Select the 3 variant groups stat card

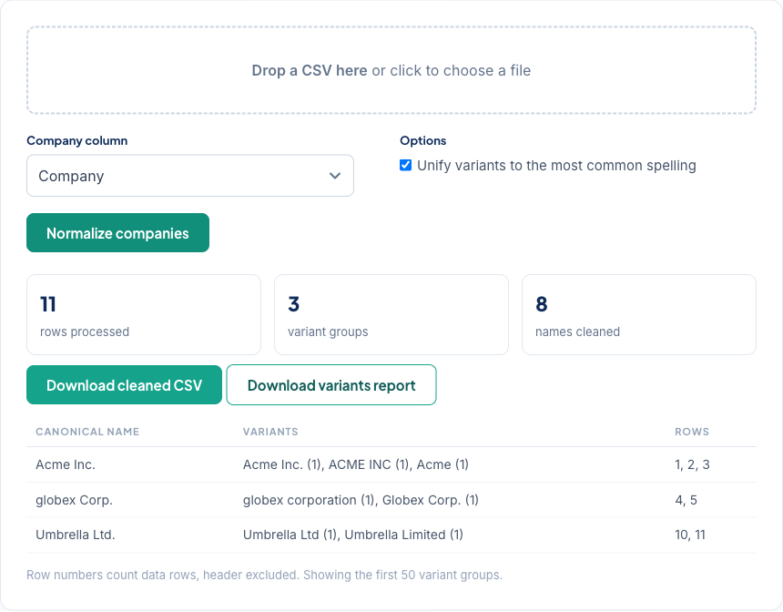pyautogui.click(x=391, y=315)
